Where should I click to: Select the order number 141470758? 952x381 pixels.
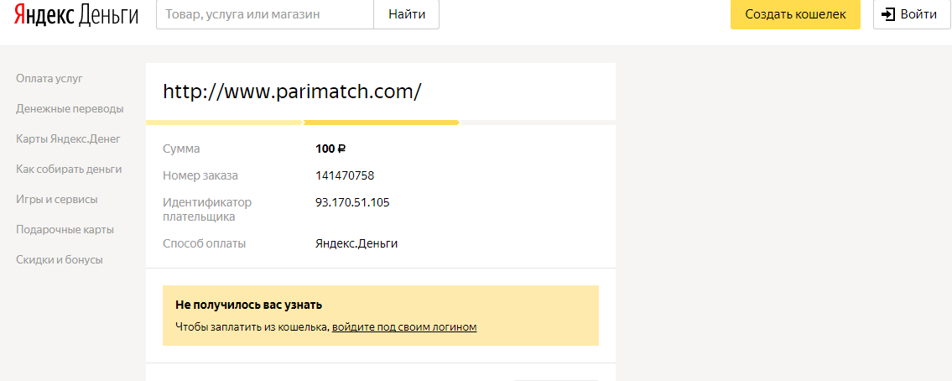345,175
